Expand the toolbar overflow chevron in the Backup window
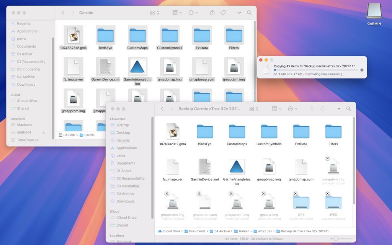Viewport: 392px width, 245px height. pos(339,109)
